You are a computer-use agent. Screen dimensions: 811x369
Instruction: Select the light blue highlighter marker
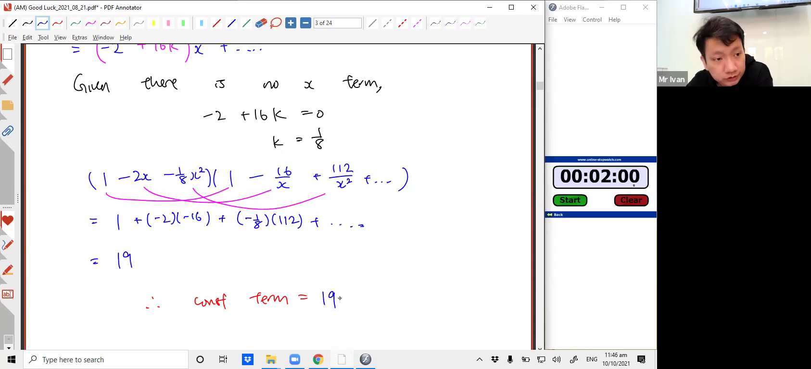(202, 23)
